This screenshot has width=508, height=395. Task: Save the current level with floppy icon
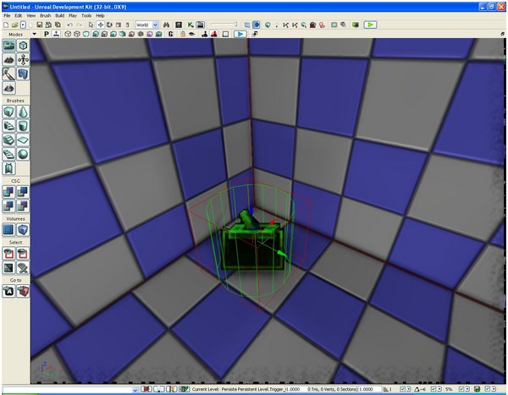click(x=39, y=25)
